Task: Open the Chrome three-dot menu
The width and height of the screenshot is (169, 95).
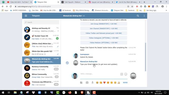Action: tap(166, 6)
